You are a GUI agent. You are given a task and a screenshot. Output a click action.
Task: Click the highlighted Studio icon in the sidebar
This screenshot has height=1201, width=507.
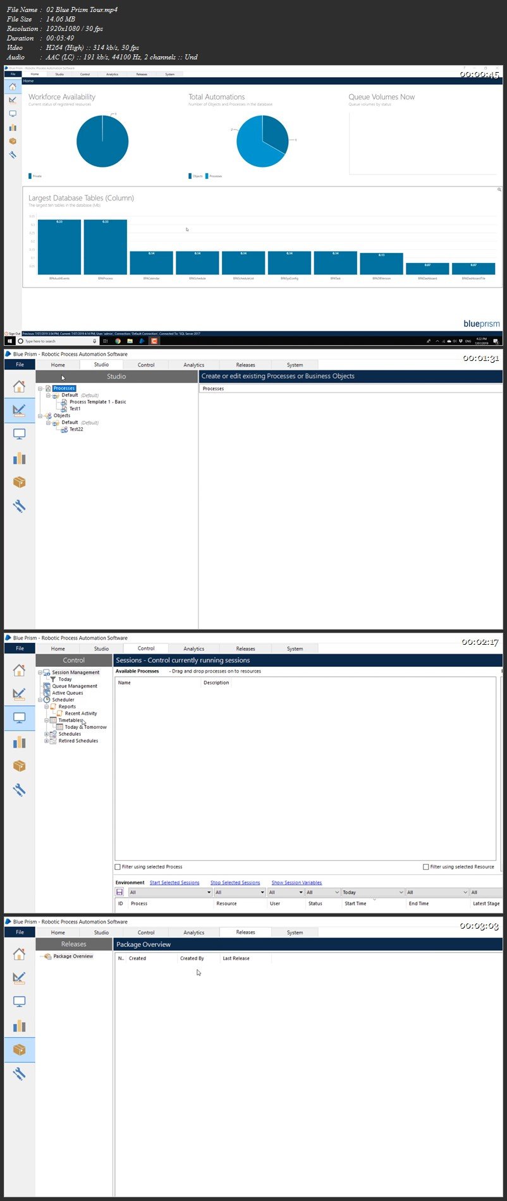pyautogui.click(x=19, y=410)
